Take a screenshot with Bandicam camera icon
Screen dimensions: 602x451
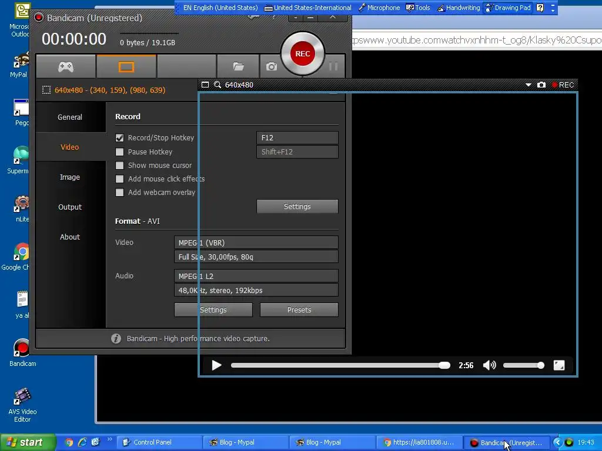[272, 67]
